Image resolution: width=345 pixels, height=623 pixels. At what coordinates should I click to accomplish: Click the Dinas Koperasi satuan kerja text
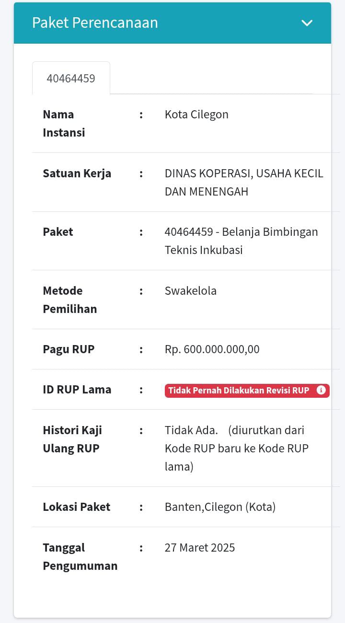coord(244,182)
